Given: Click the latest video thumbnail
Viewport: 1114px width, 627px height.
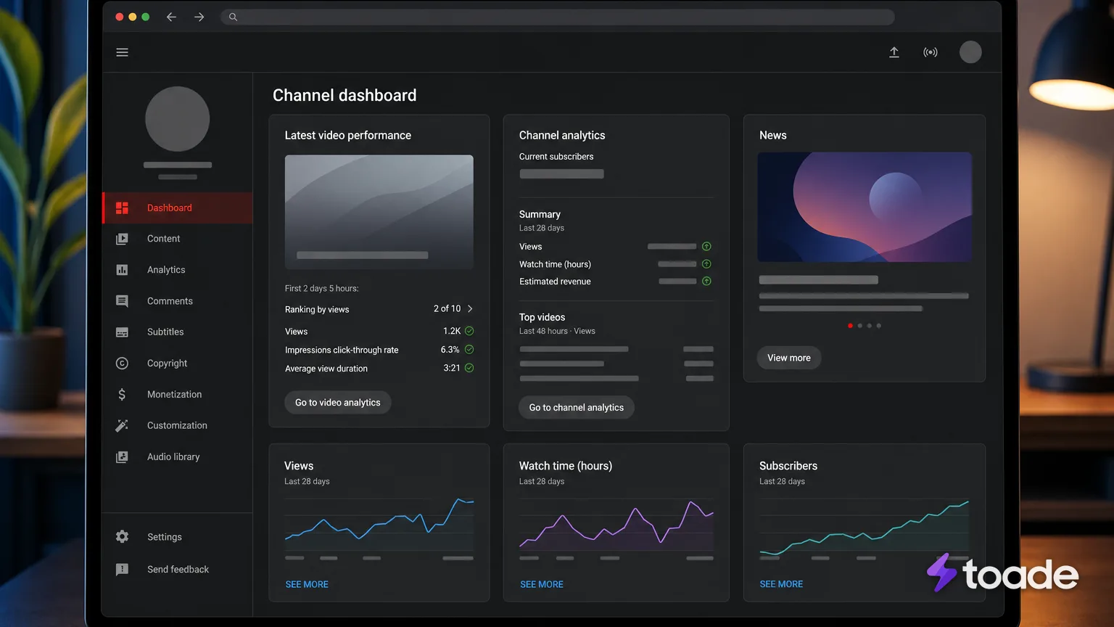Looking at the screenshot, I should (x=379, y=212).
